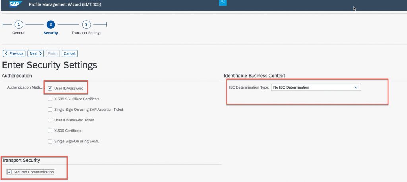Click the Authentication section heading

click(x=17, y=76)
